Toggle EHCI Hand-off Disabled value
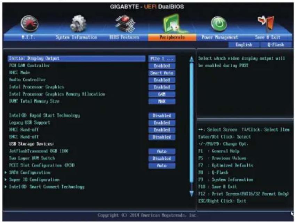Screen dimensions: 295x222 click(x=162, y=137)
